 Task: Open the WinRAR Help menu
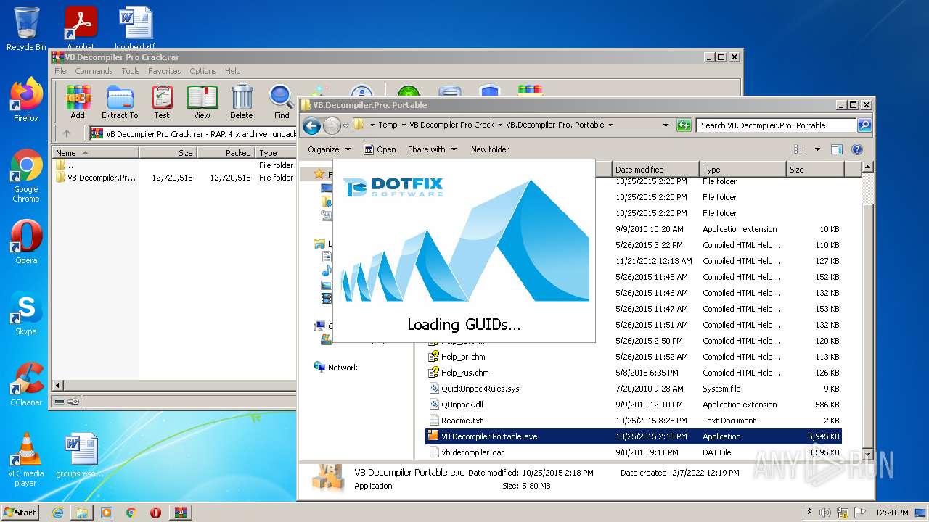(x=232, y=71)
